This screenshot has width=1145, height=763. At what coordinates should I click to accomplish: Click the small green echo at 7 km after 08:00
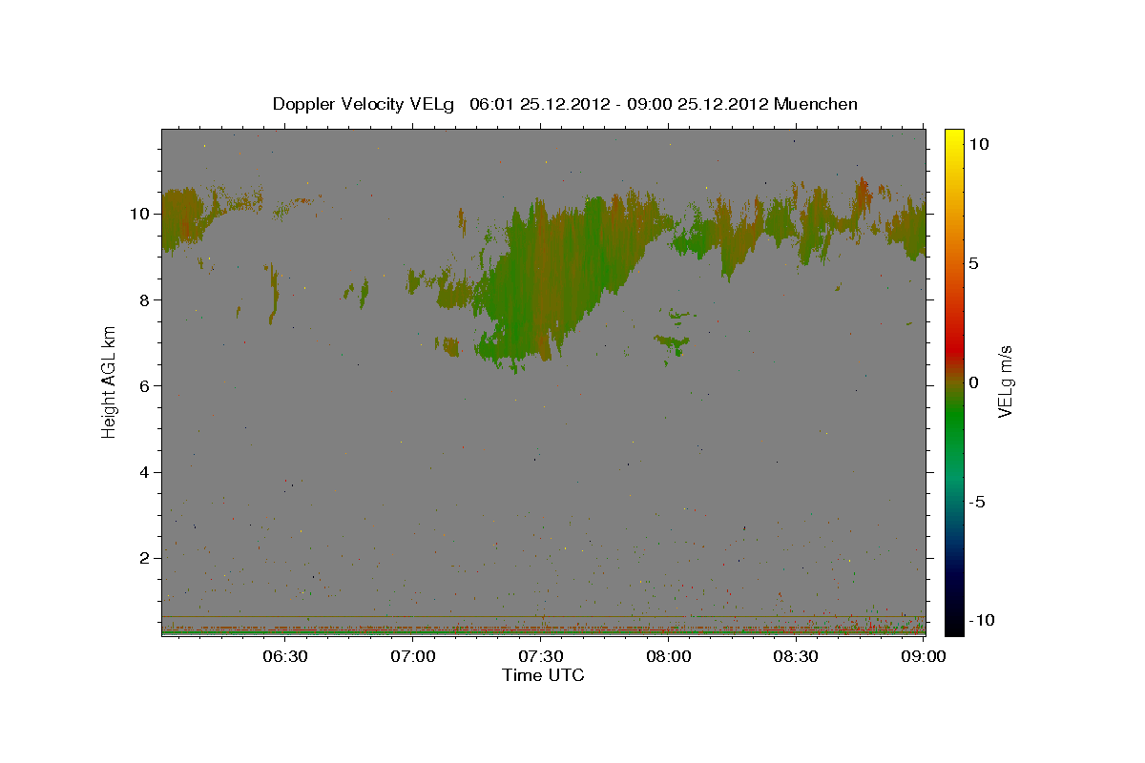click(673, 341)
